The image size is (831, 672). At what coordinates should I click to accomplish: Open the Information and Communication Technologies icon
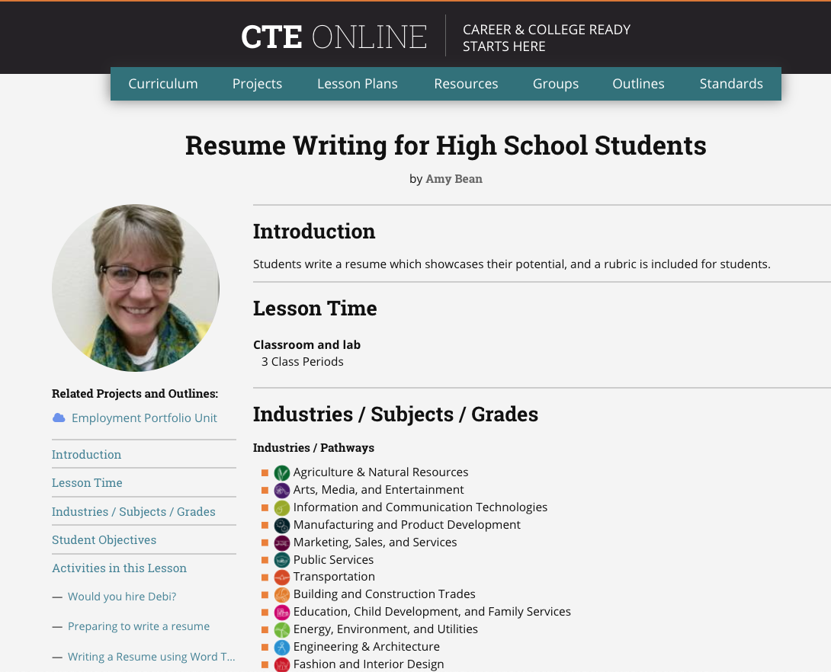[x=282, y=507]
